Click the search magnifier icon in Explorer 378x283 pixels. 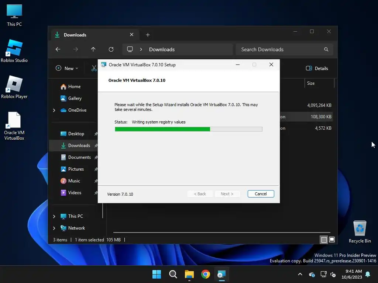(x=326, y=49)
